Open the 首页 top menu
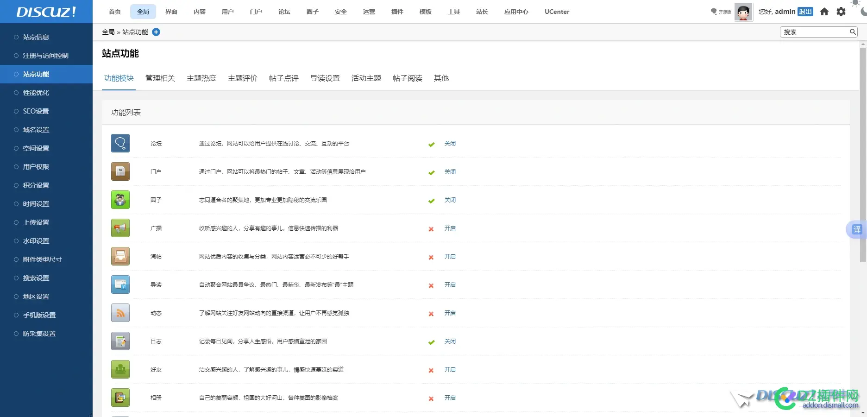 [115, 12]
